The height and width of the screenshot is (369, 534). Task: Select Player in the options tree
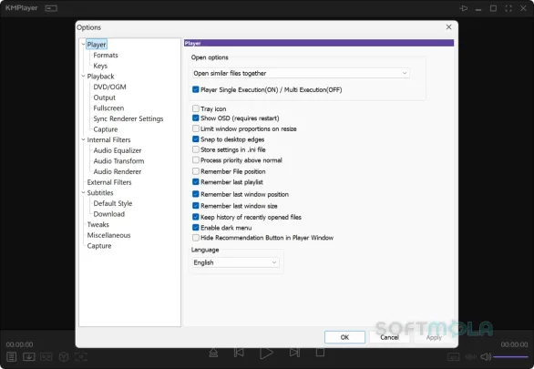97,45
